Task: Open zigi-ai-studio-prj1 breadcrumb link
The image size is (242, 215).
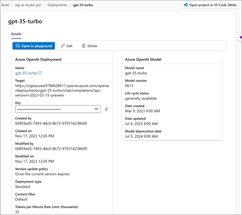Action: coord(28,5)
